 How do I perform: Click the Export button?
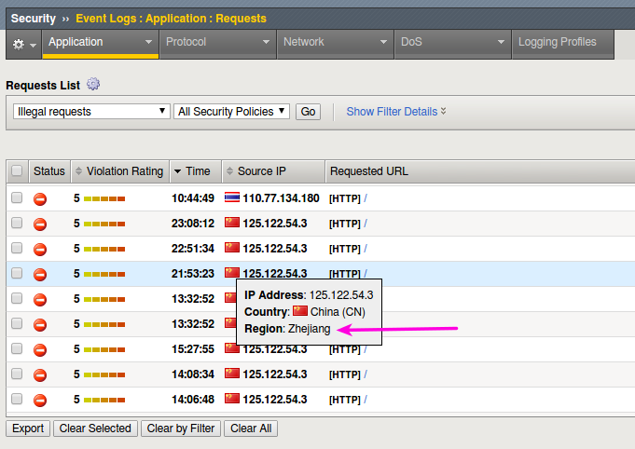(28, 429)
